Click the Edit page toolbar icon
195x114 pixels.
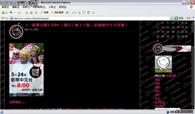(84, 12)
